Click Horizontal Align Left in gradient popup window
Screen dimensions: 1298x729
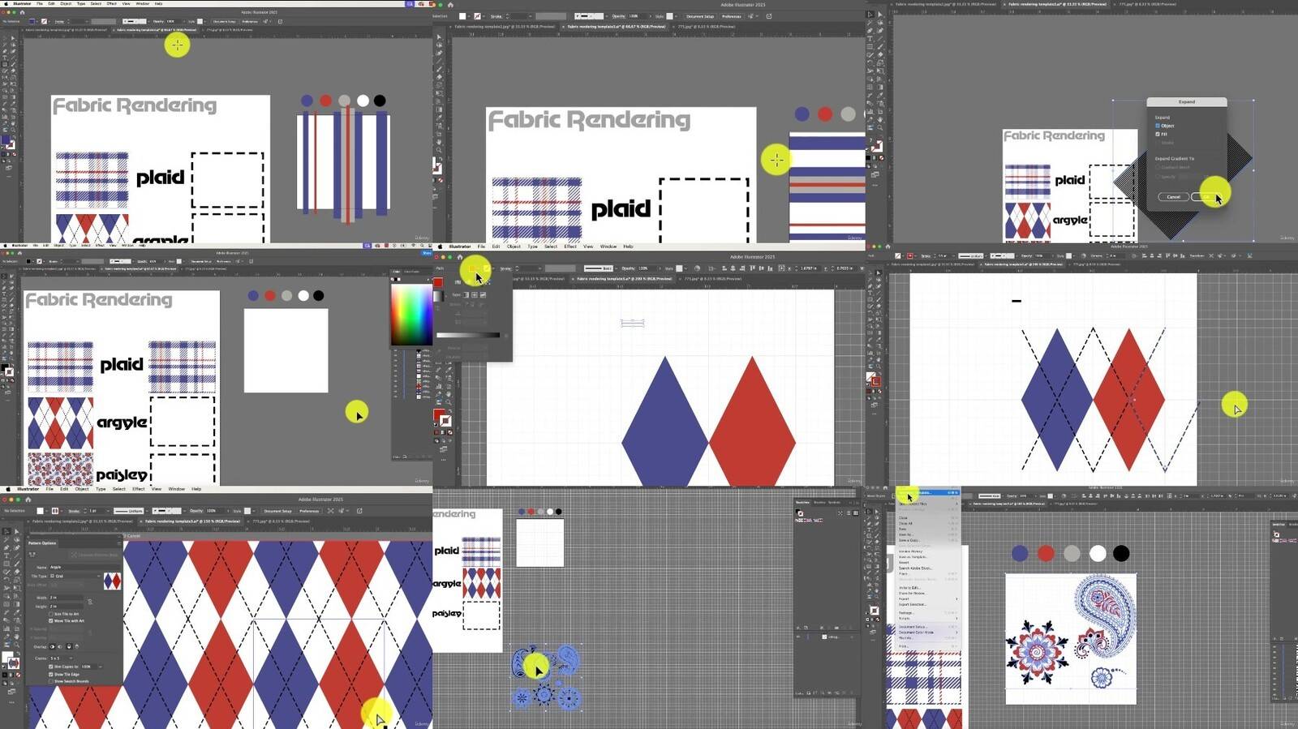(724, 268)
